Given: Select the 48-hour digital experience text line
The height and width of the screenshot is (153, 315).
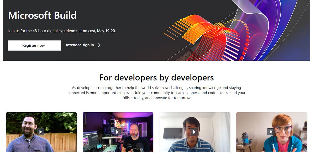Looking at the screenshot, I should 62,31.
